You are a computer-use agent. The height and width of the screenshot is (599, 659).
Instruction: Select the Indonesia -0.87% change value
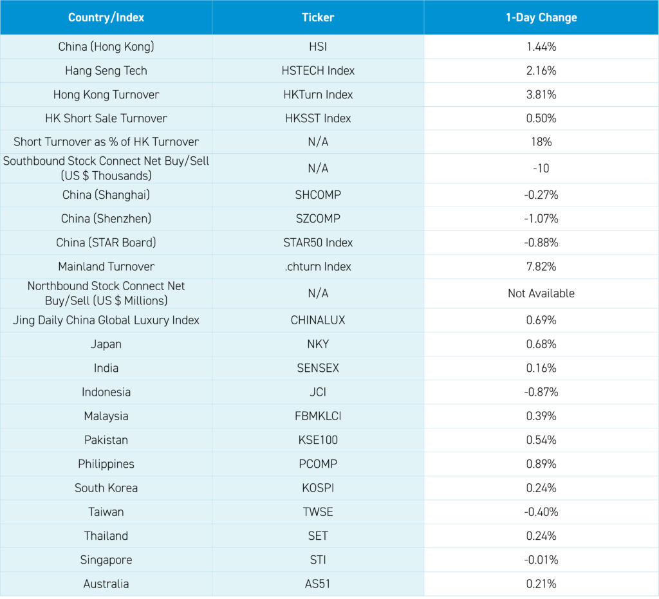[x=541, y=392]
